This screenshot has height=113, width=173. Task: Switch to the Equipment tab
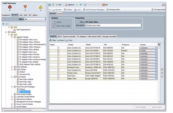tap(6, 15)
